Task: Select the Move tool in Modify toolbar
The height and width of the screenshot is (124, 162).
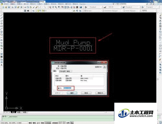Action: pos(160,29)
